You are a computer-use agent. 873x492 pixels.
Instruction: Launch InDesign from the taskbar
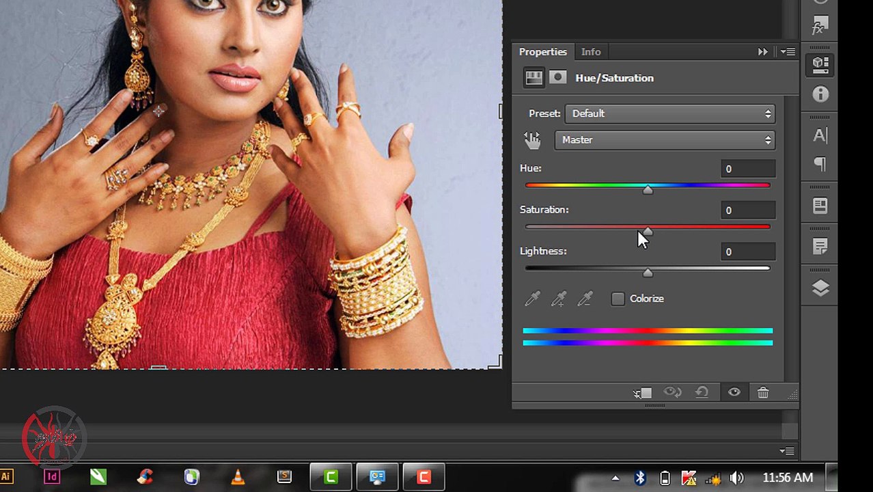52,477
